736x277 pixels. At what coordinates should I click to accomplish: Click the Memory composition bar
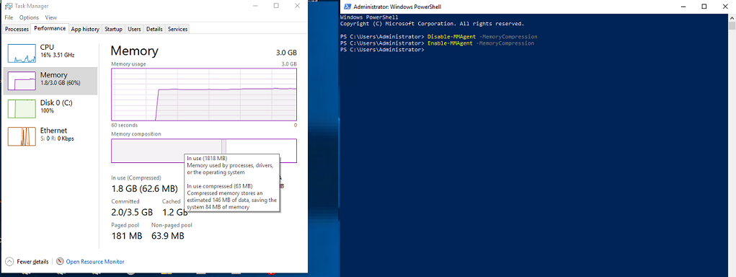point(204,151)
